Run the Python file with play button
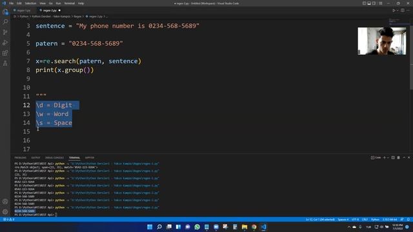 coord(394,10)
